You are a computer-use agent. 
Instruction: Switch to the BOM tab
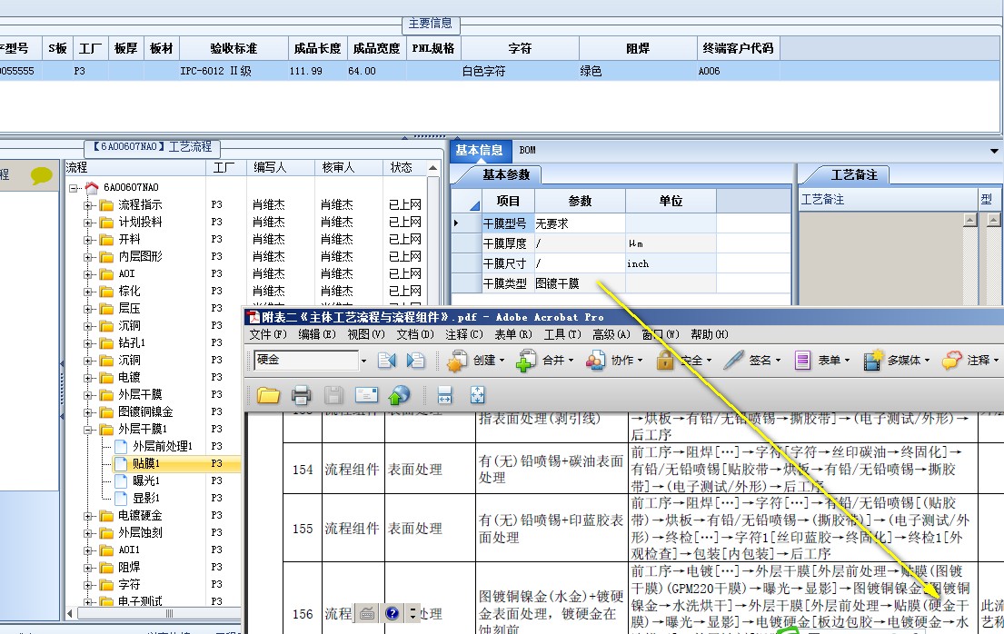click(x=528, y=151)
